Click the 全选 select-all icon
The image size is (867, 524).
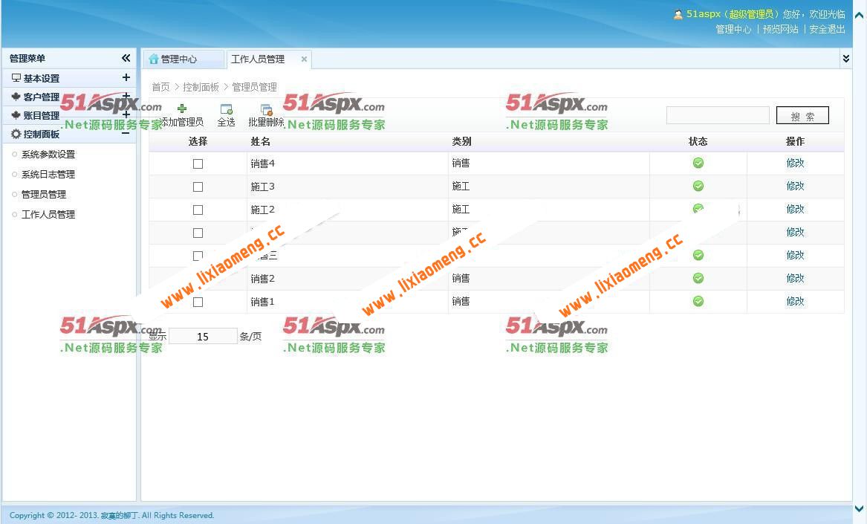pyautogui.click(x=226, y=109)
